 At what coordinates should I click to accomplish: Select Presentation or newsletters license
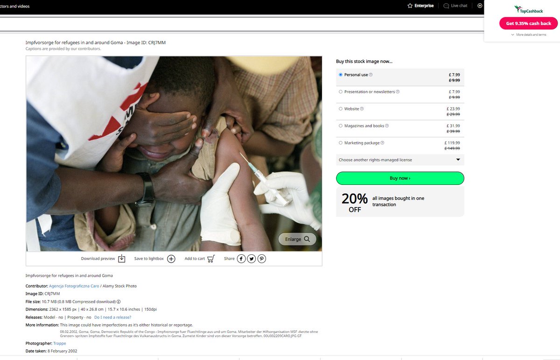pos(341,92)
